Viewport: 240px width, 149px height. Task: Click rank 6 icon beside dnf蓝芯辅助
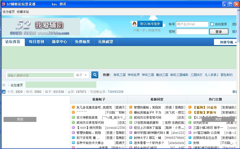pyautogui.click(x=190, y=133)
